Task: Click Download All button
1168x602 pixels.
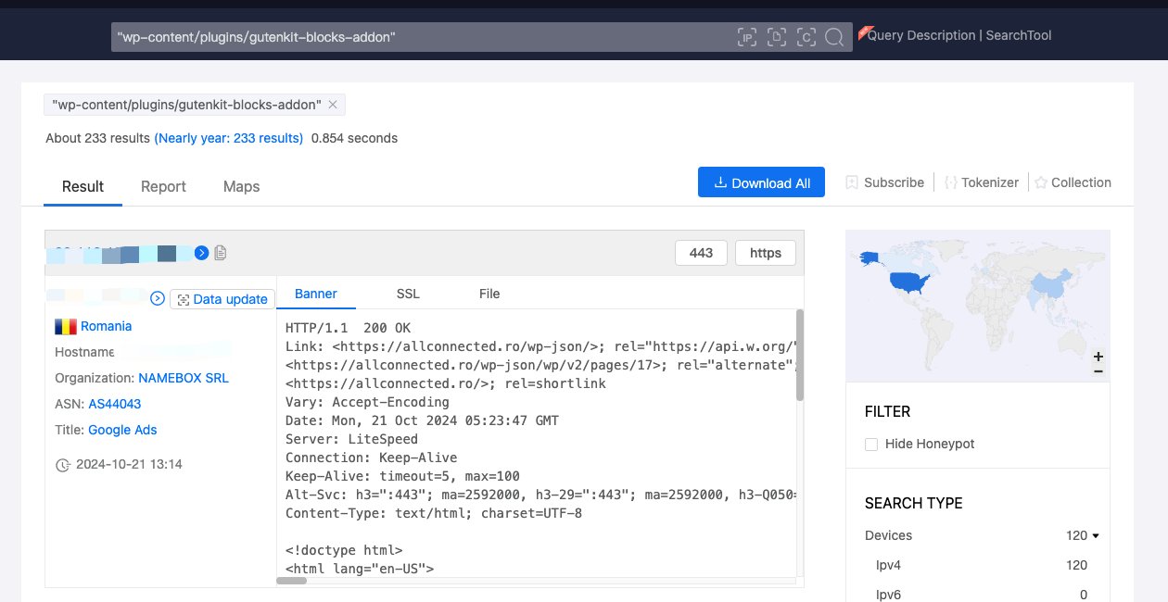Action: pyautogui.click(x=761, y=182)
